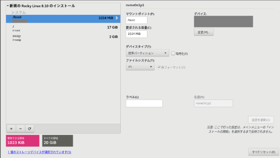Toggle the 再フォーマット (reformat) checkbox
Screen dimensions: 280x158
tap(158, 67)
